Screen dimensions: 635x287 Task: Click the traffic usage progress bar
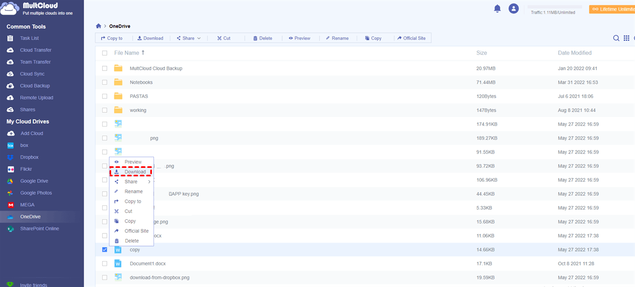[x=554, y=7]
